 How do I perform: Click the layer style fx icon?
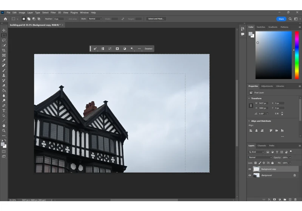click(x=269, y=199)
